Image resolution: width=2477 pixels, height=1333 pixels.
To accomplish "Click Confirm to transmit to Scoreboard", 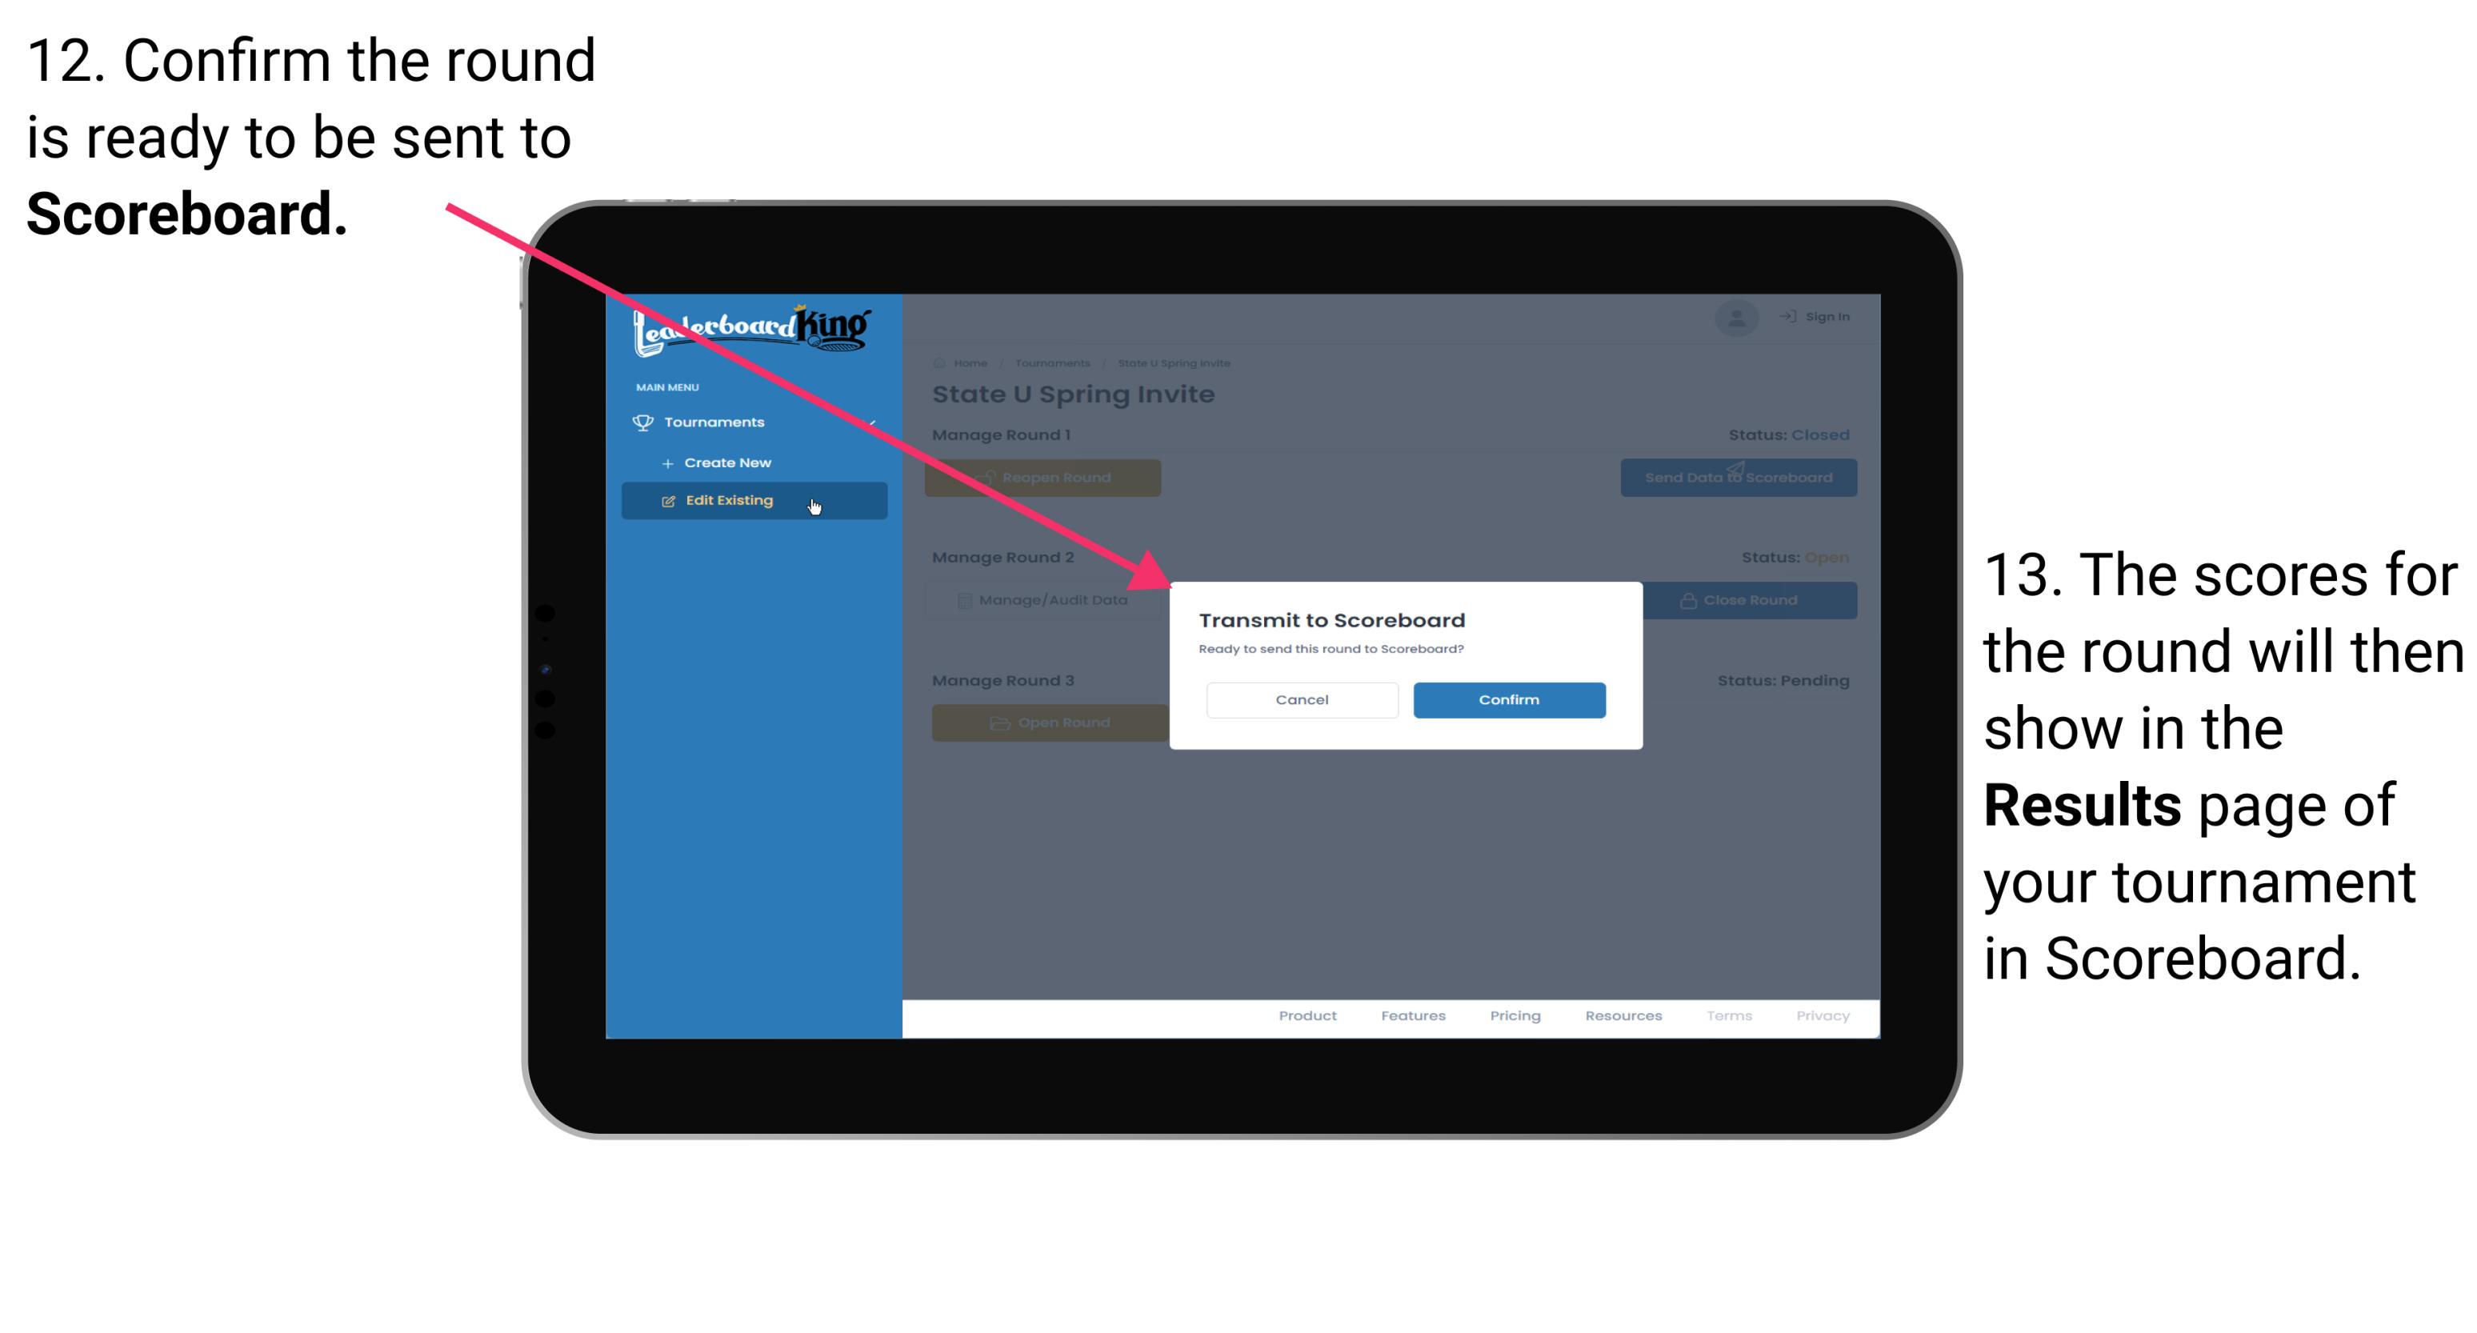I will tap(1507, 698).
